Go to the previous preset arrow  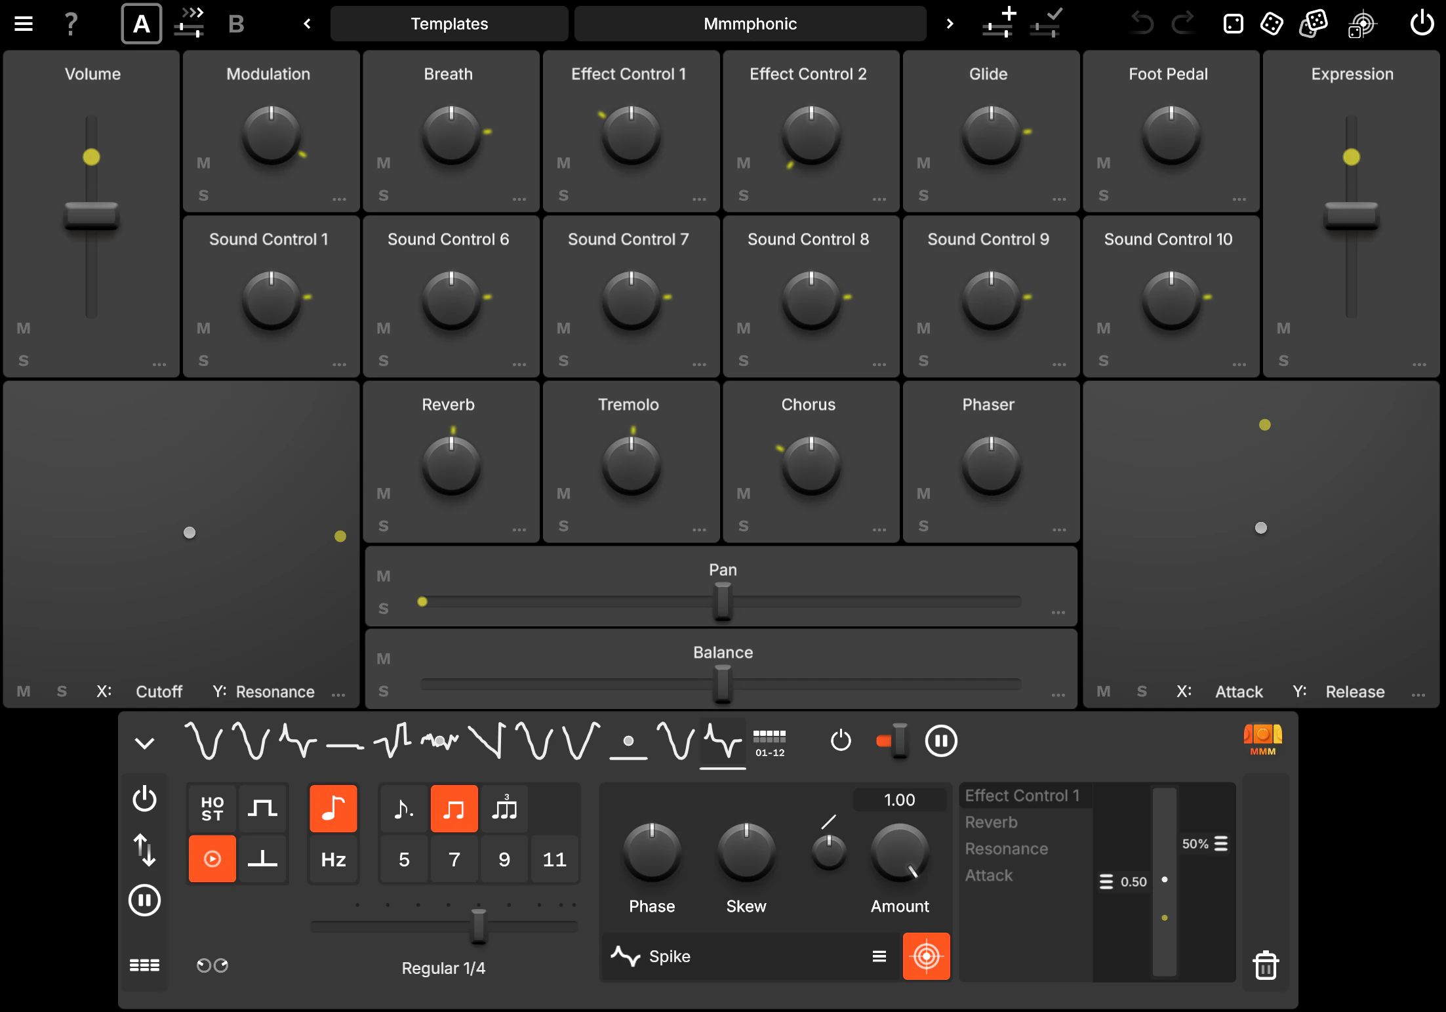pos(307,24)
